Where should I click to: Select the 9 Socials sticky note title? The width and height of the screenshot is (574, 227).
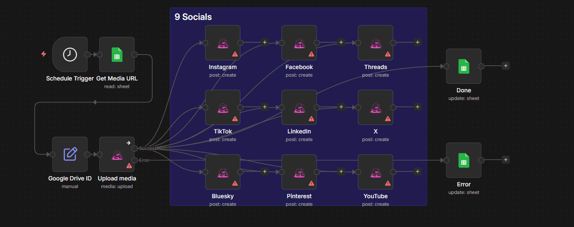coord(193,17)
